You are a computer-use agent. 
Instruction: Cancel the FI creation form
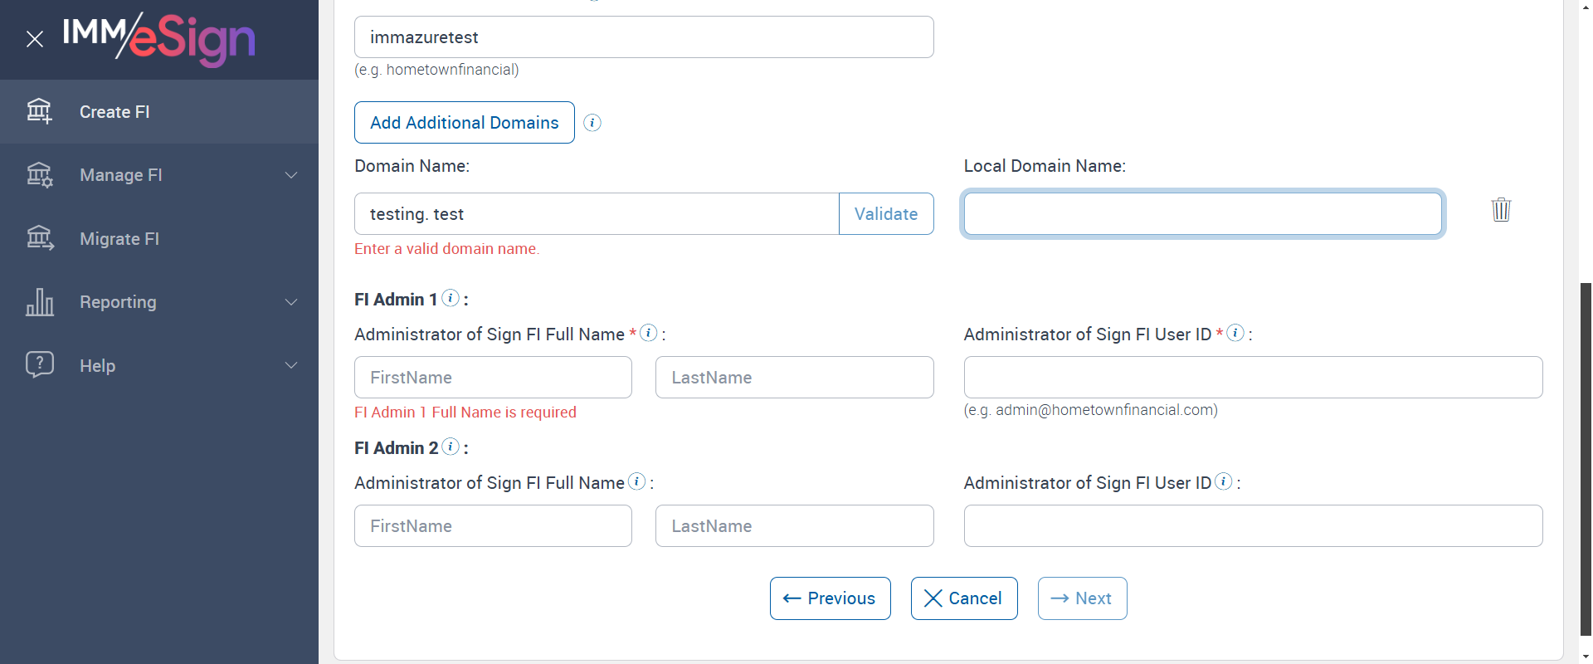(x=963, y=598)
